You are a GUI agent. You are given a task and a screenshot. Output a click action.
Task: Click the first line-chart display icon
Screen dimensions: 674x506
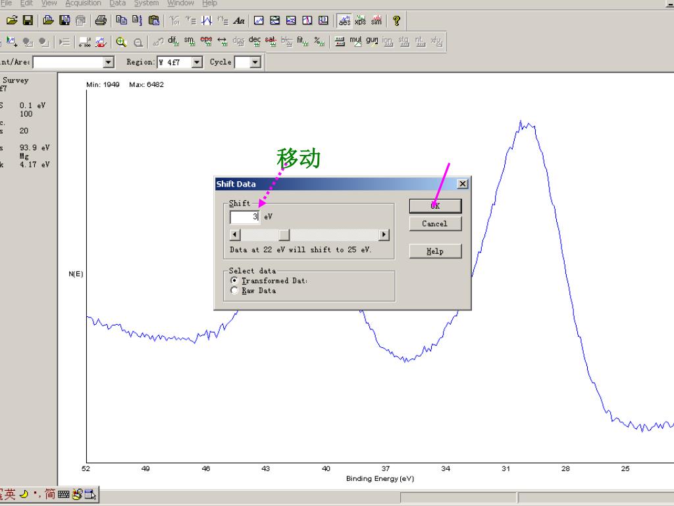pos(259,20)
